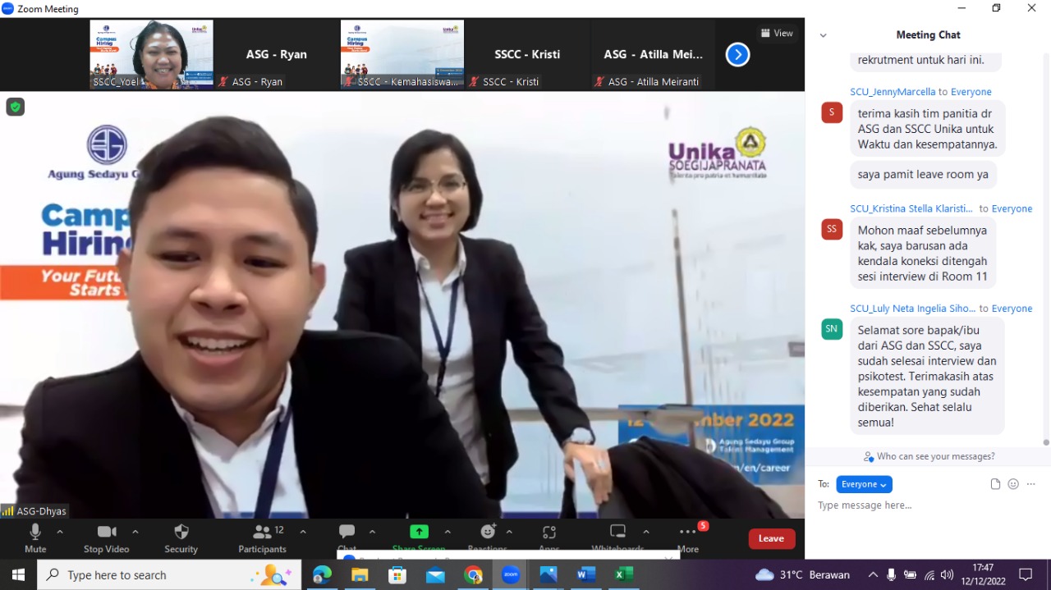Image resolution: width=1051 pixels, height=590 pixels.
Task: Open the Apps icon
Action: 549,532
